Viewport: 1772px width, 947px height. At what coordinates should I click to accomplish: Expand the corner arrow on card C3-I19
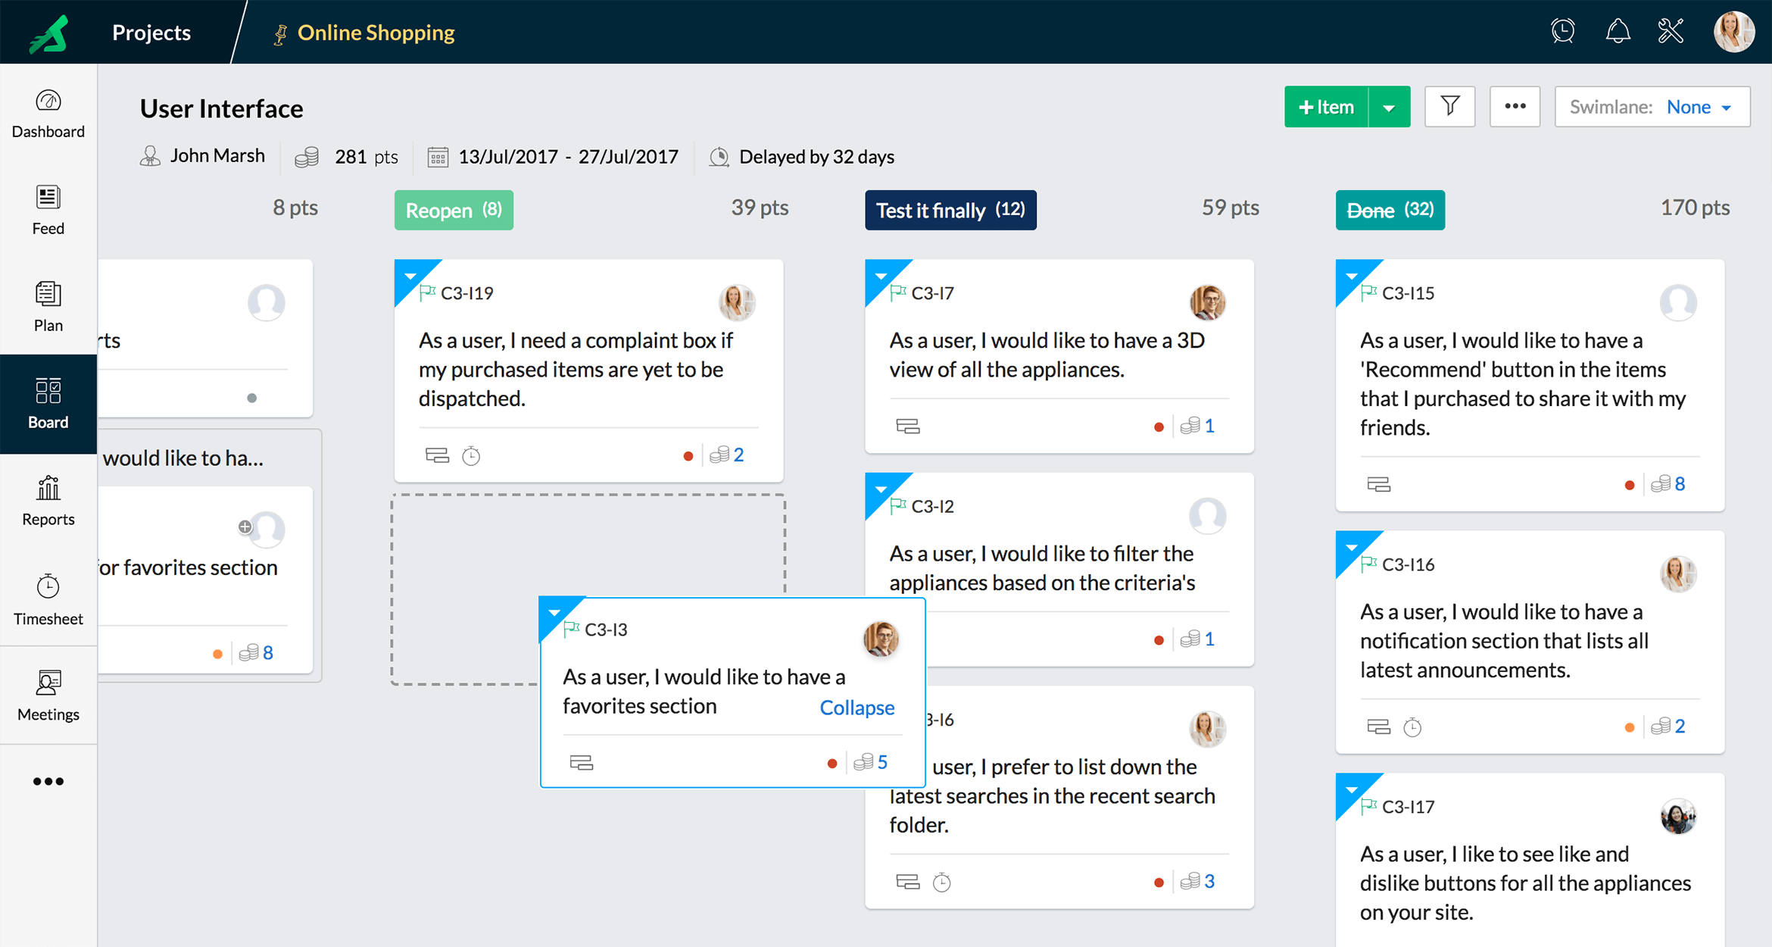[x=410, y=276]
